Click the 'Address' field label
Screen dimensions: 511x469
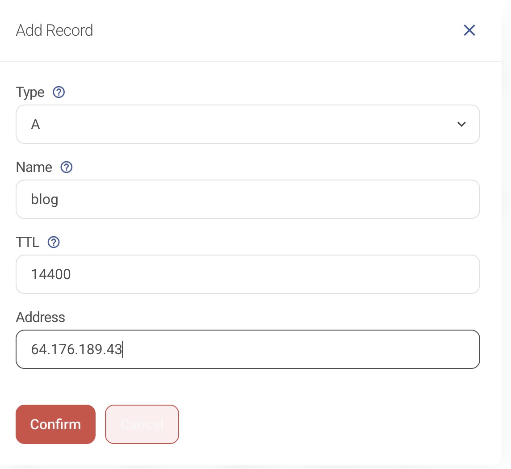click(x=41, y=318)
